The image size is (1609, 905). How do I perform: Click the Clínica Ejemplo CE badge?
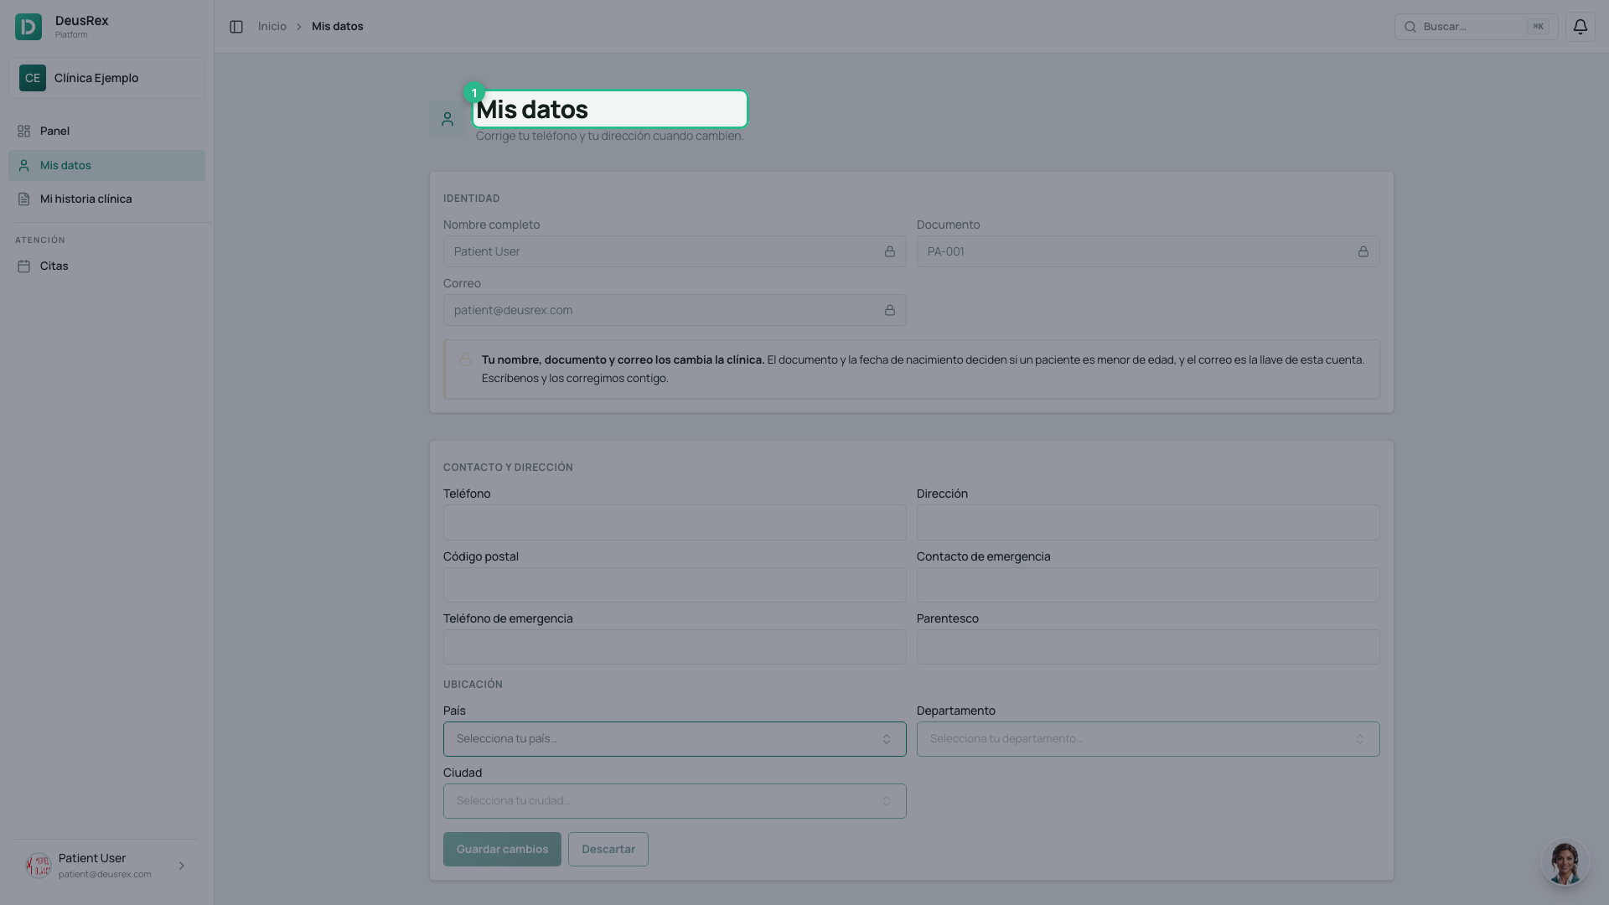coord(33,78)
